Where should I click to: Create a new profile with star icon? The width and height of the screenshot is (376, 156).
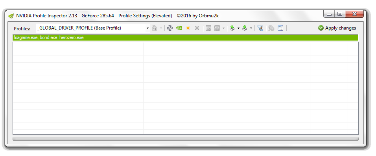point(188,28)
